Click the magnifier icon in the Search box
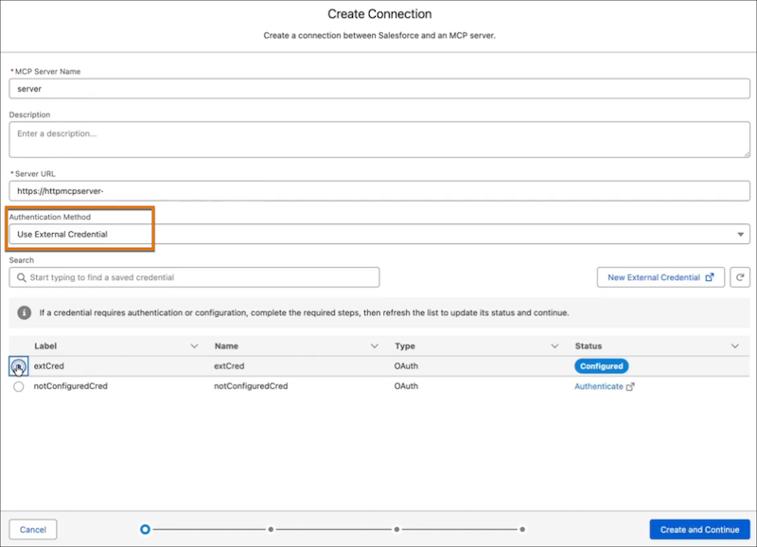Viewport: 757px width, 547px height. (x=21, y=277)
